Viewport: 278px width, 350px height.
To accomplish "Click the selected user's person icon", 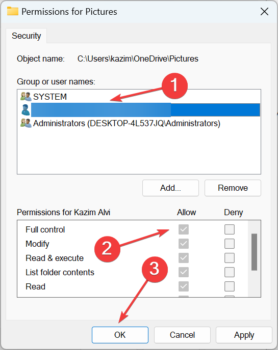I will click(26, 110).
